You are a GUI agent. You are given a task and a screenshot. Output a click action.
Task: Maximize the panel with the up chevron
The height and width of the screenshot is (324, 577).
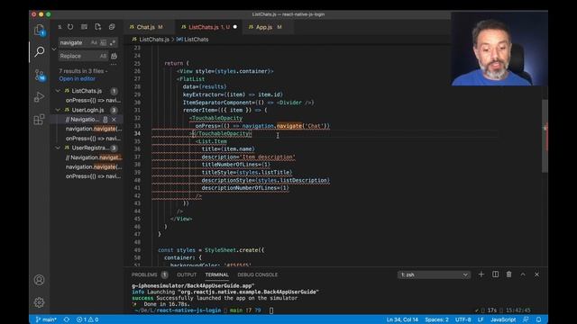(x=523, y=274)
